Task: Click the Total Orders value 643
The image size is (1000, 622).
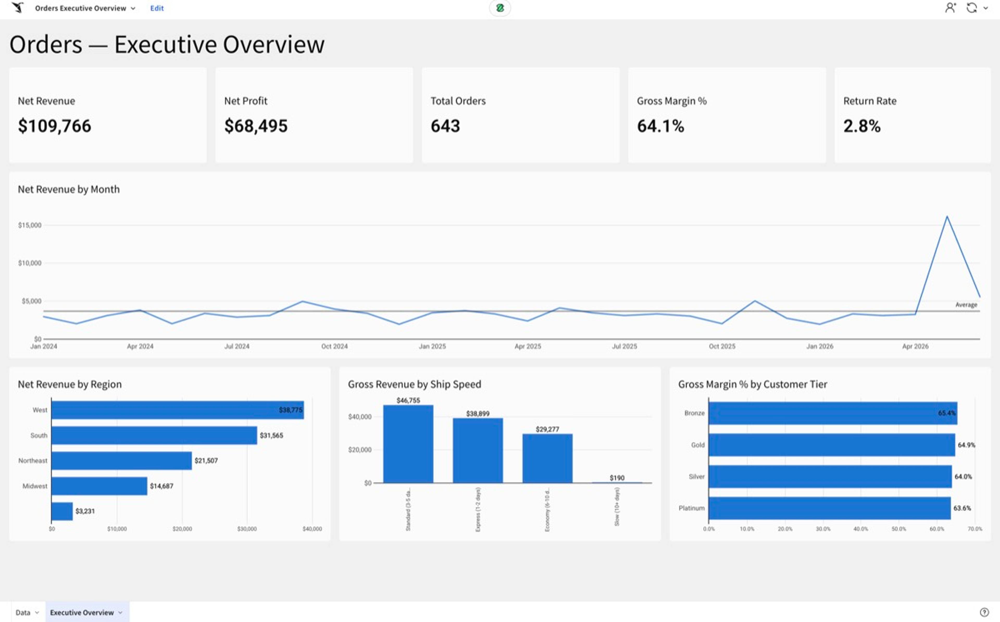Action: click(x=445, y=126)
